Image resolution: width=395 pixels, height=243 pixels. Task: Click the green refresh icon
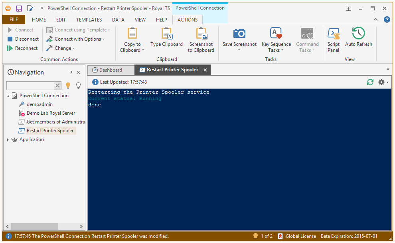click(x=370, y=82)
